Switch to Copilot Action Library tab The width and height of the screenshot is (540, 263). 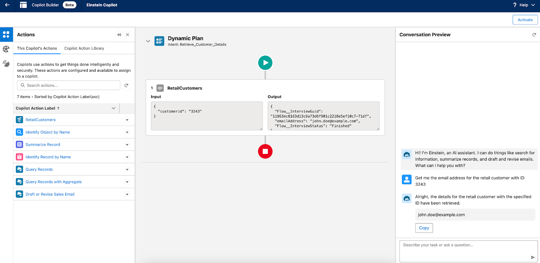click(x=84, y=48)
